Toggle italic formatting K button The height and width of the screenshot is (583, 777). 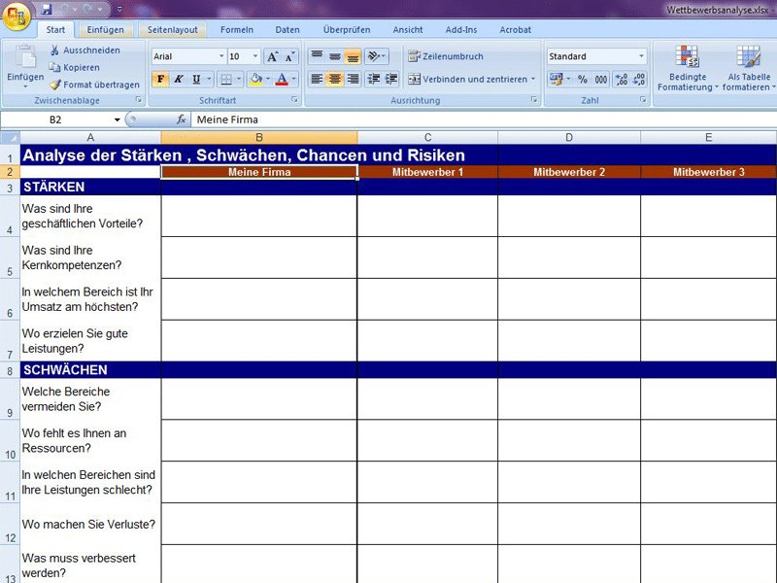point(179,79)
